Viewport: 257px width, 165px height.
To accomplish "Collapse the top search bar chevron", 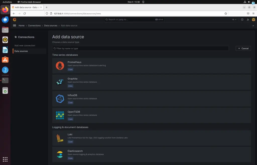I will point(253,26).
